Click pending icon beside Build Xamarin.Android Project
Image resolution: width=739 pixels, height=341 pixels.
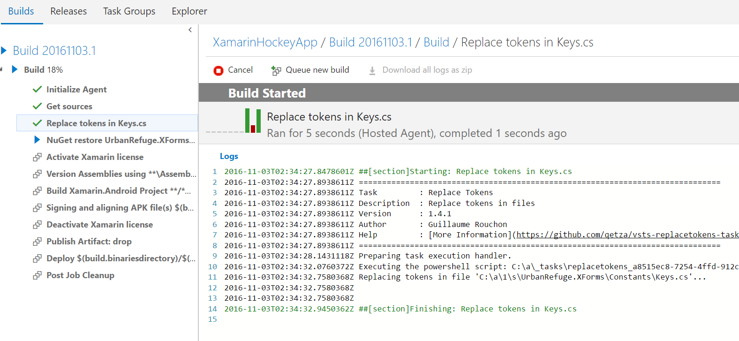pos(37,191)
